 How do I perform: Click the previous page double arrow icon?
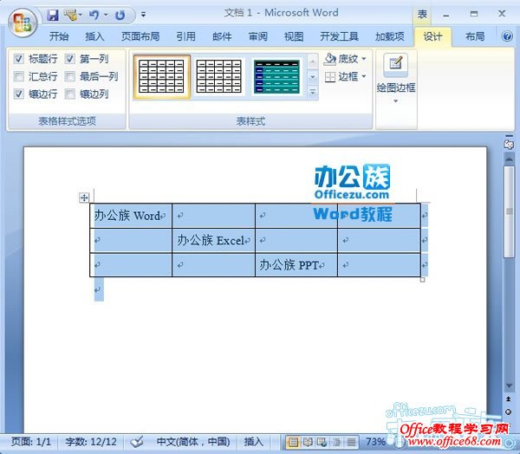[x=509, y=399]
